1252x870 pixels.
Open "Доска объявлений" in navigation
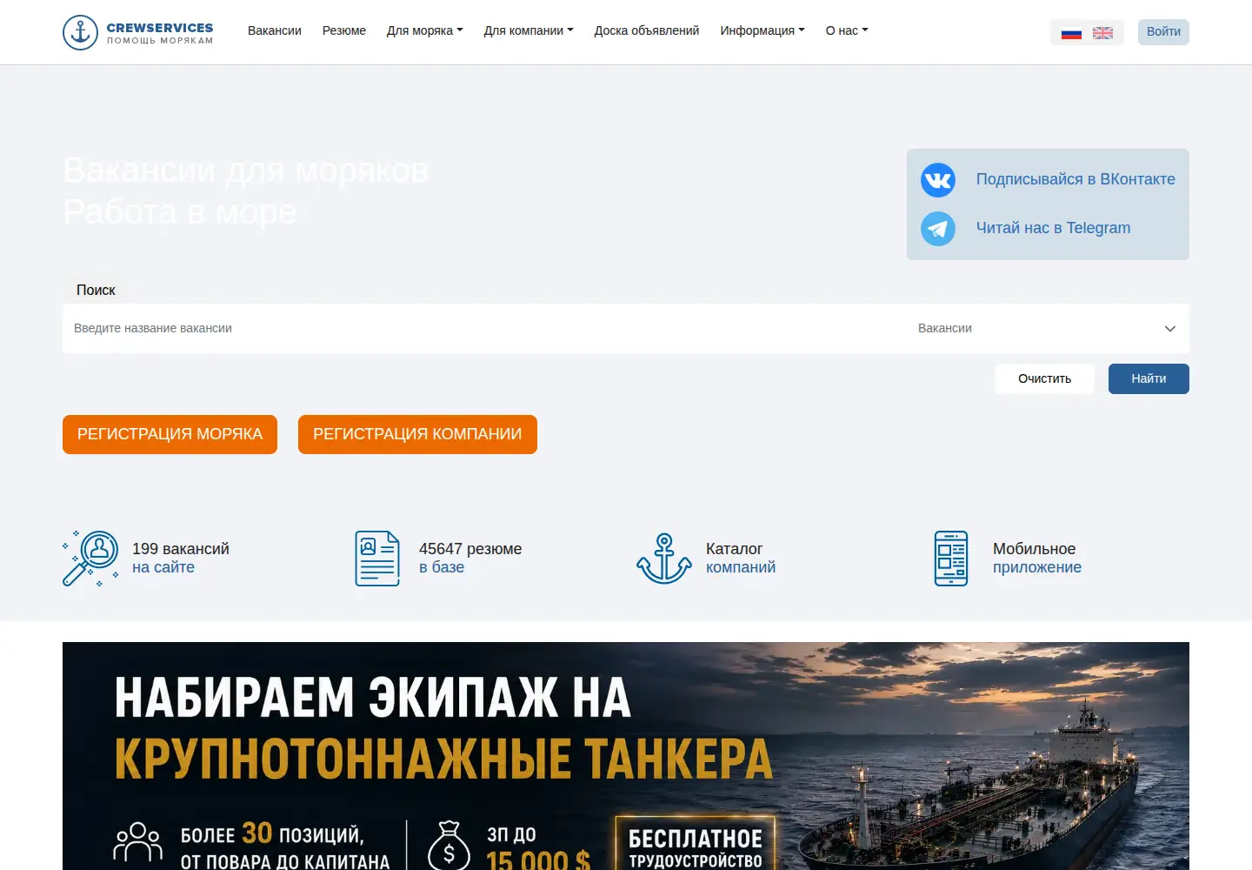[x=647, y=30]
